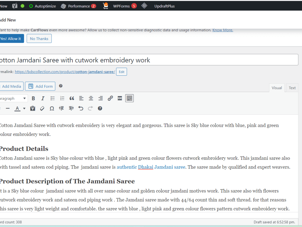The image size is (302, 227).
Task: Toggle Paste as text
Action: 33,108
